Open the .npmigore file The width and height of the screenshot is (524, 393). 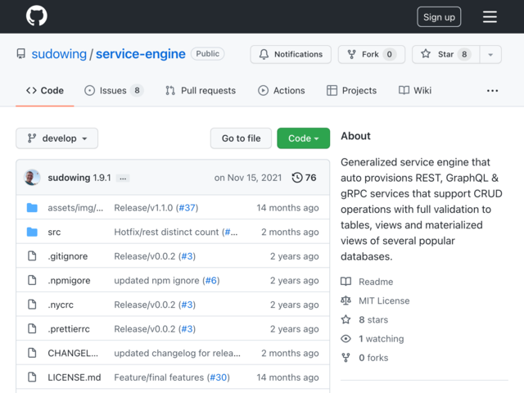coord(69,280)
